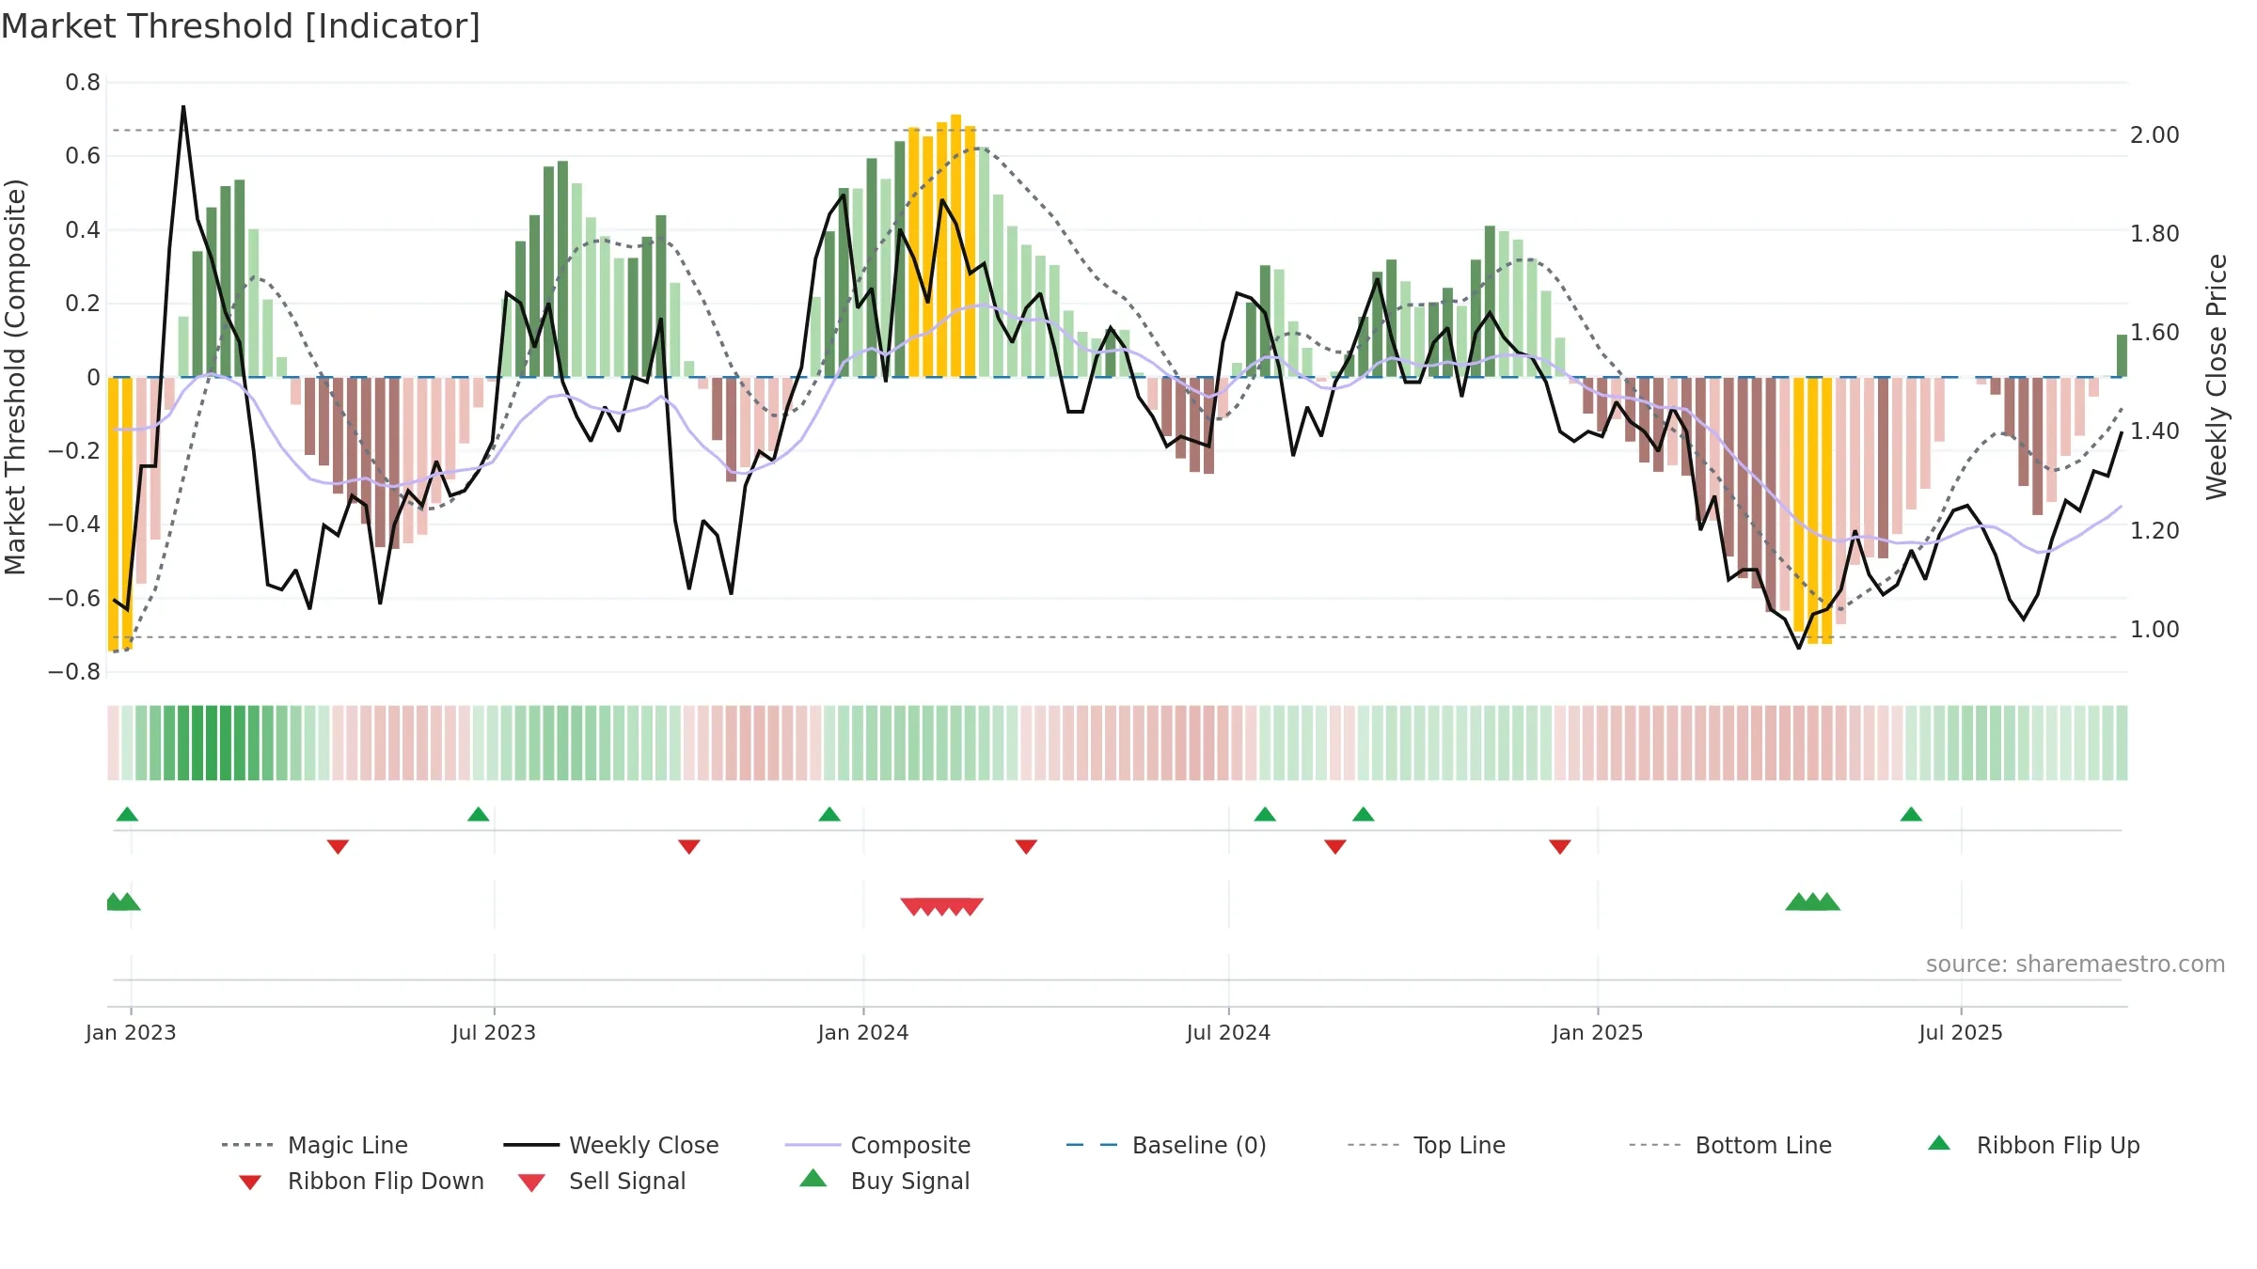This screenshot has height=1269, width=2257.
Task: Click the Jan 2024 axis label
Action: 863,1032
